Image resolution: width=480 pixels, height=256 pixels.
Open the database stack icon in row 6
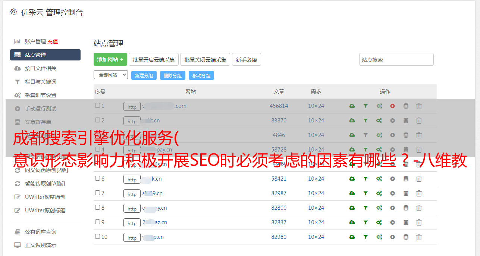406,179
